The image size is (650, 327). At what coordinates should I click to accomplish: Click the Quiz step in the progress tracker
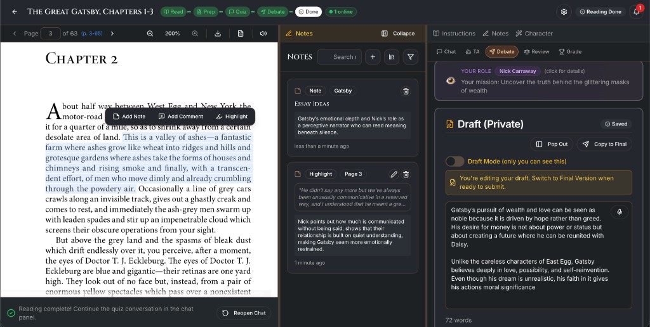[x=237, y=11]
